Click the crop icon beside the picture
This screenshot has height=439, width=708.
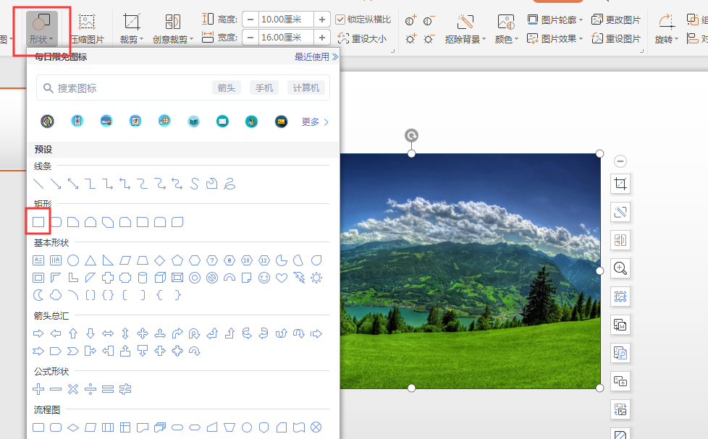point(620,184)
